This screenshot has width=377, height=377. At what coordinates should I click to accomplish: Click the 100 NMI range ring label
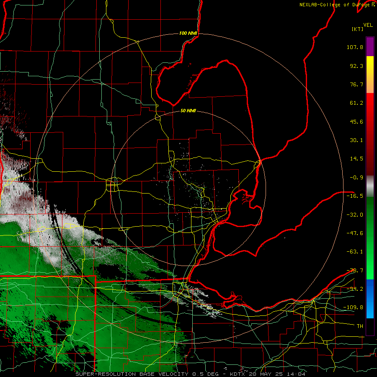point(188,33)
